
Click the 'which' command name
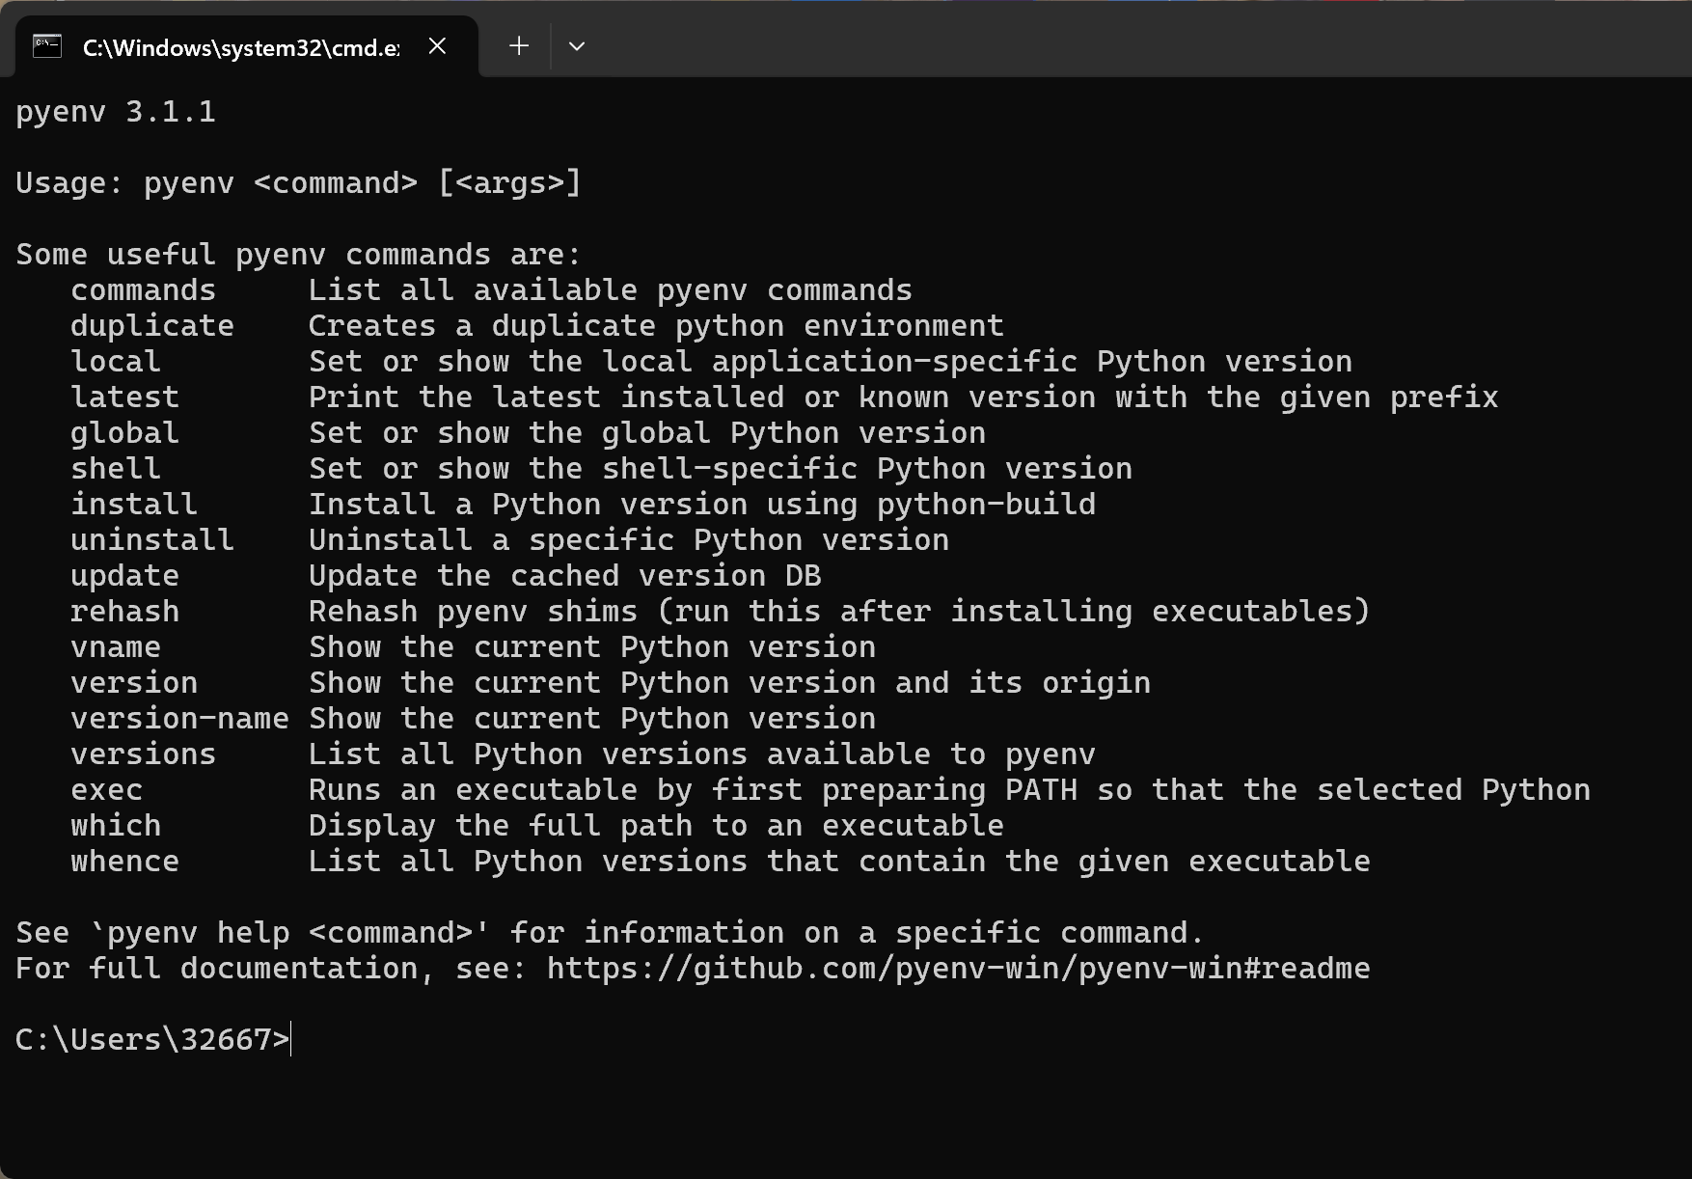(x=116, y=826)
